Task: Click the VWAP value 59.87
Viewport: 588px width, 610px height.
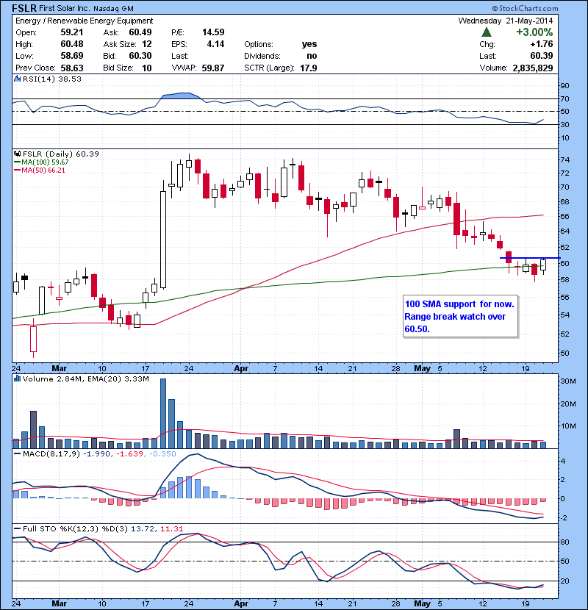Action: [213, 68]
